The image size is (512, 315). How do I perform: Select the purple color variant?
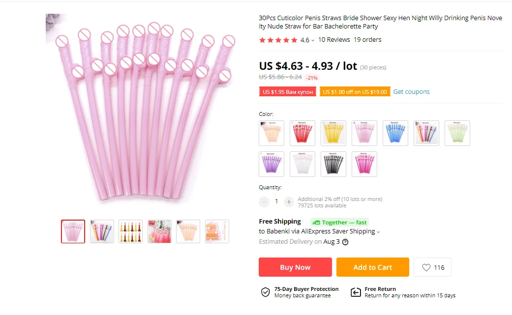tap(271, 164)
